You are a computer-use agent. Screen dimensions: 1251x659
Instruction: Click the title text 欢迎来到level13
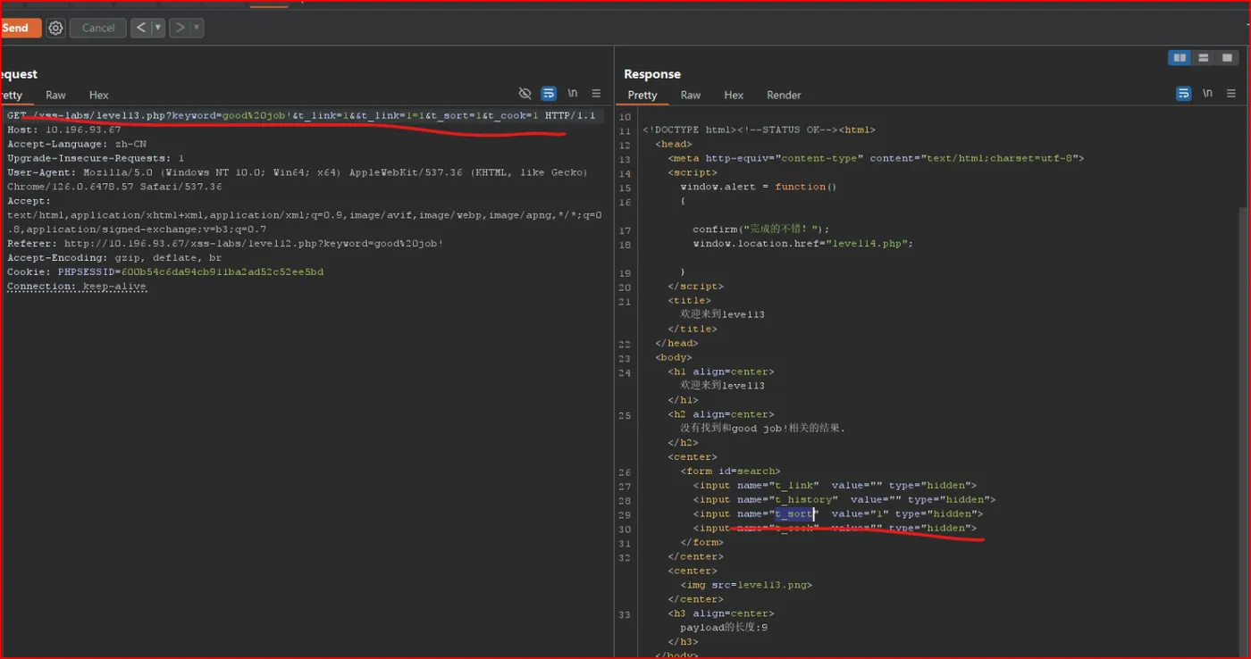coord(722,314)
